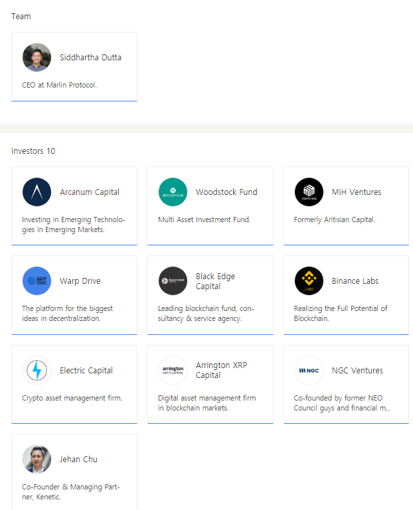
Task: Open Siddhartha Dutta name link
Action: pos(90,58)
